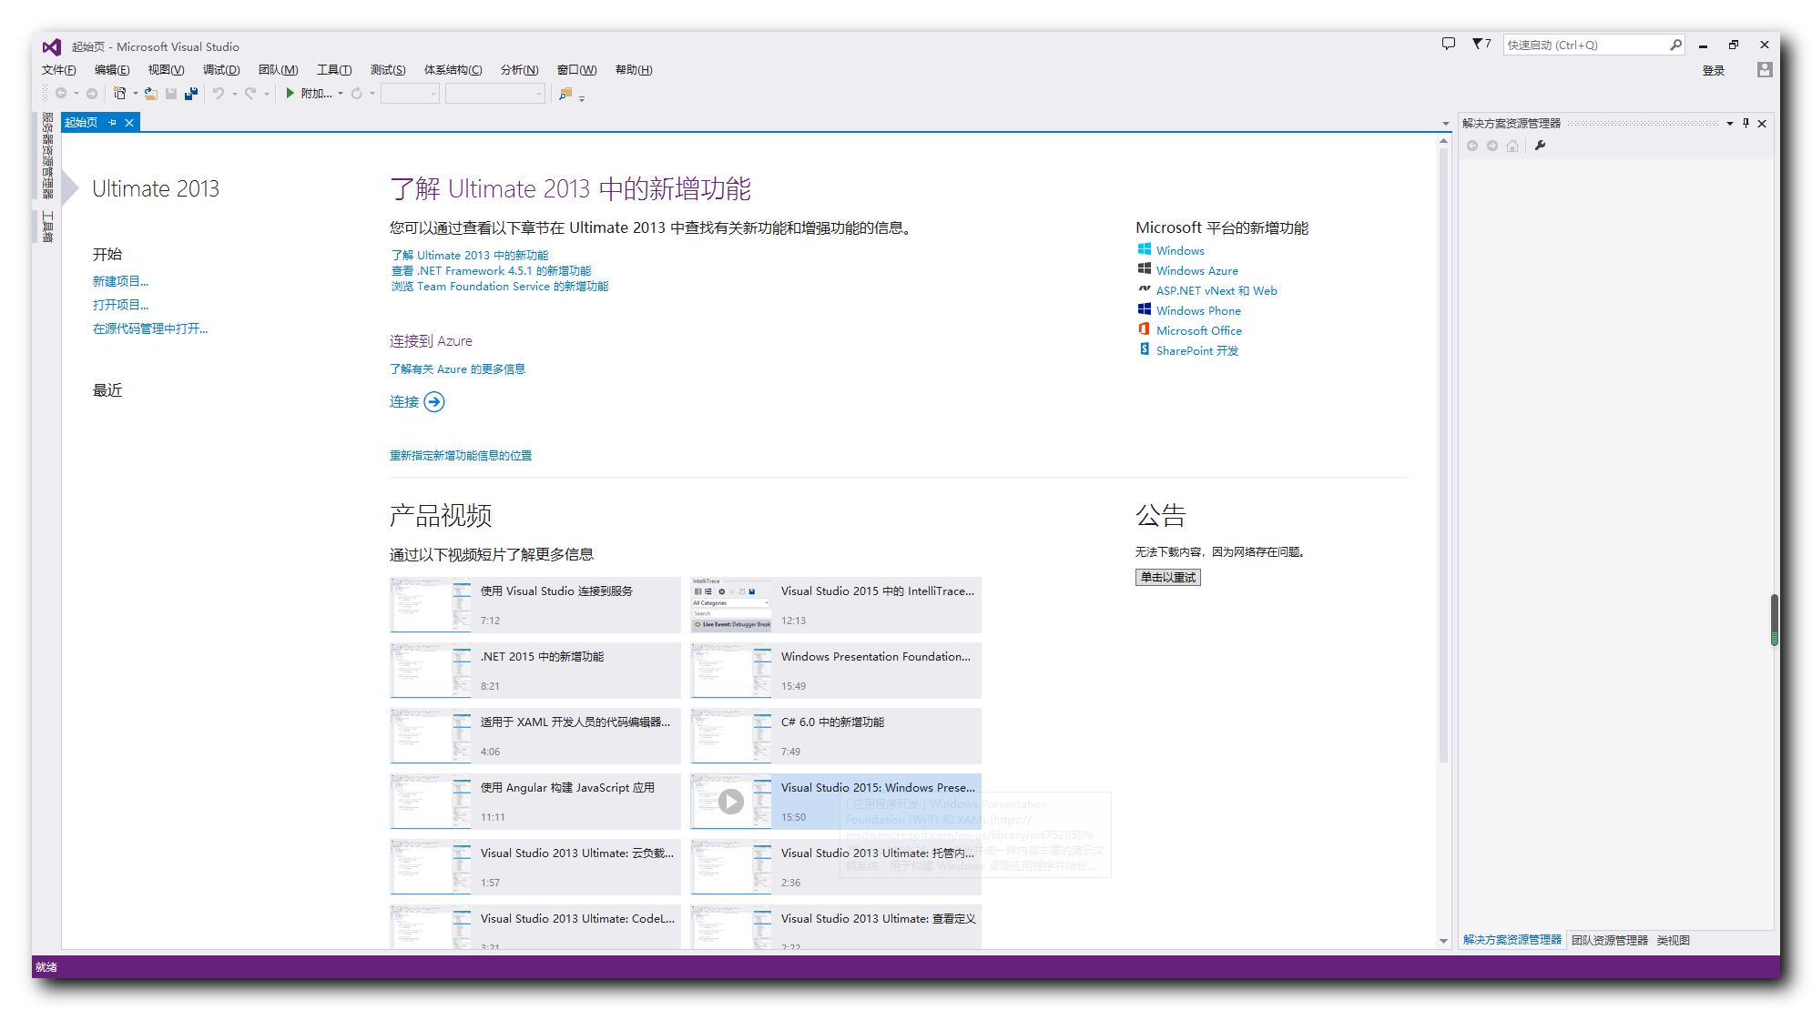Click the start page vertical scrollbar
The height and width of the screenshot is (1010, 1812).
pyautogui.click(x=1443, y=455)
